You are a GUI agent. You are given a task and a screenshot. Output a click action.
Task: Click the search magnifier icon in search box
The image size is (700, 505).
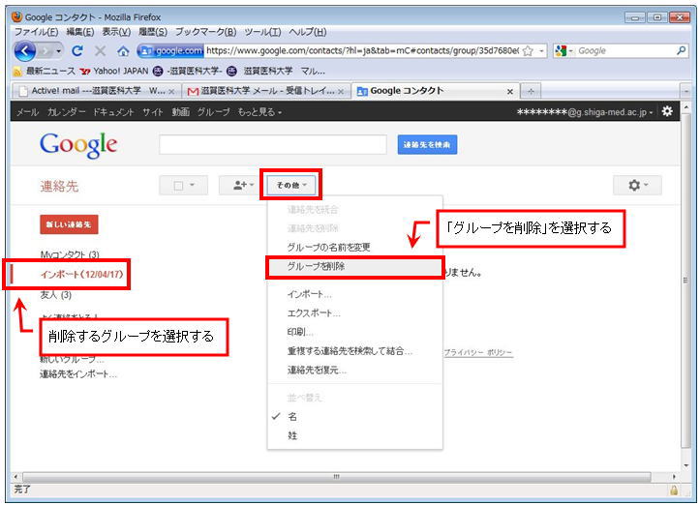click(681, 51)
